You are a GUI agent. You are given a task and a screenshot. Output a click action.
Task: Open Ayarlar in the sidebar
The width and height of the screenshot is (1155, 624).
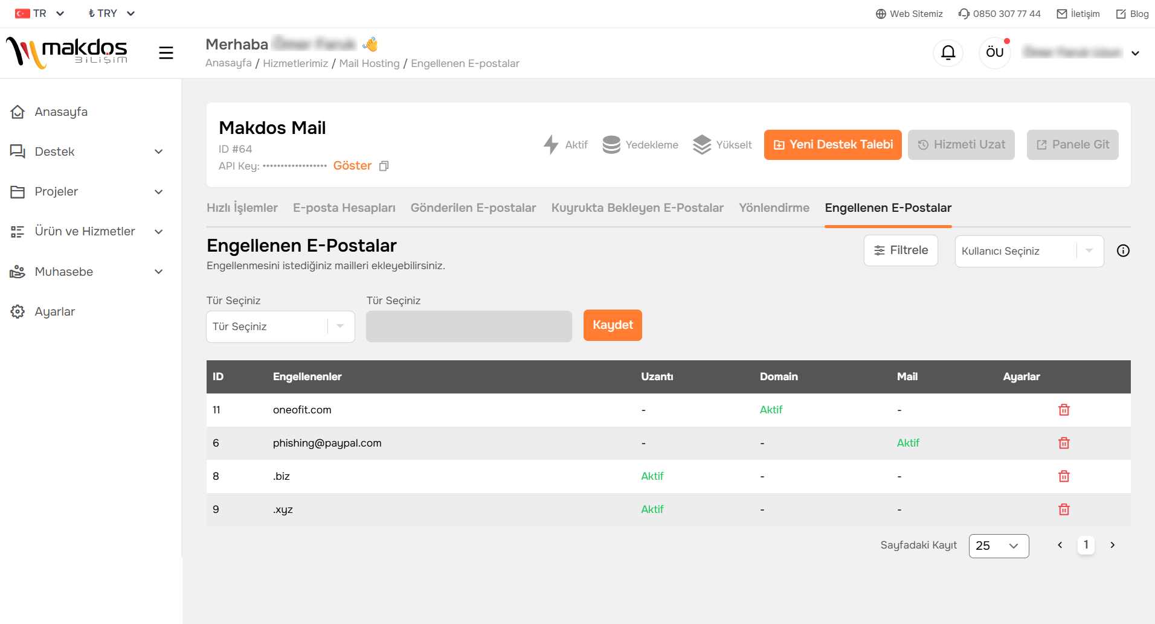pyautogui.click(x=54, y=311)
